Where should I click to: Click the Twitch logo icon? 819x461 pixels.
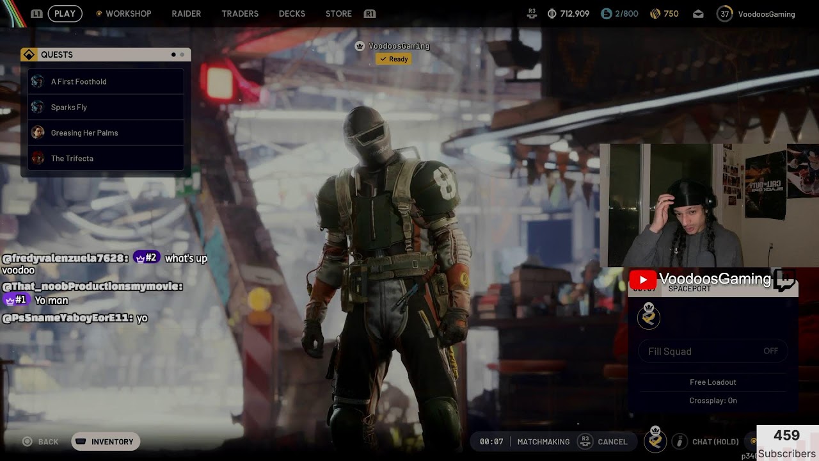pos(784,280)
